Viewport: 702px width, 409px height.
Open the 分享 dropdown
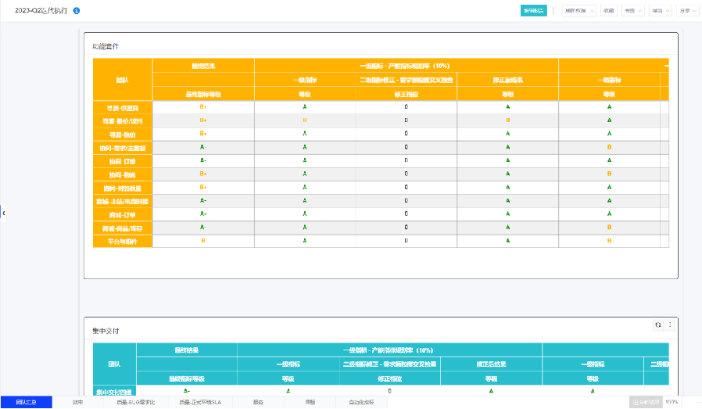(687, 11)
